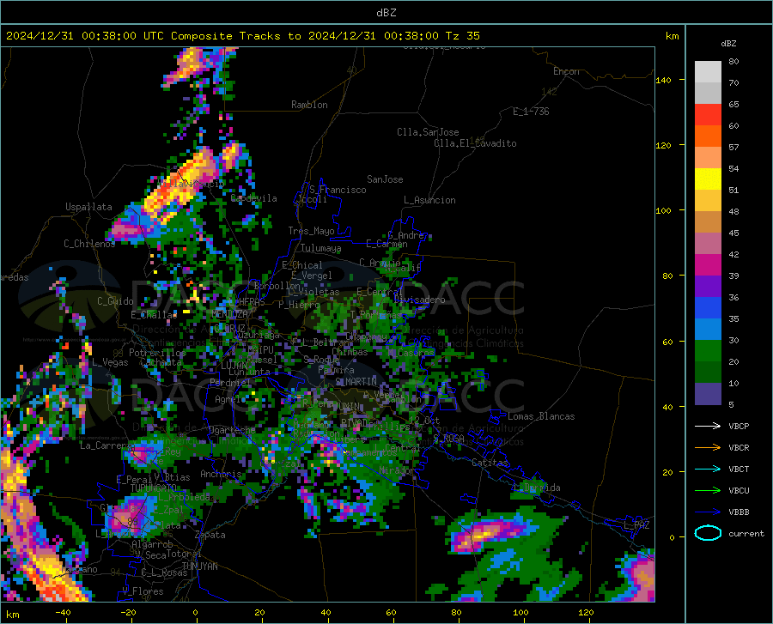This screenshot has width=773, height=624.
Task: Click the Clla.SanJose label
Action: pyautogui.click(x=428, y=132)
